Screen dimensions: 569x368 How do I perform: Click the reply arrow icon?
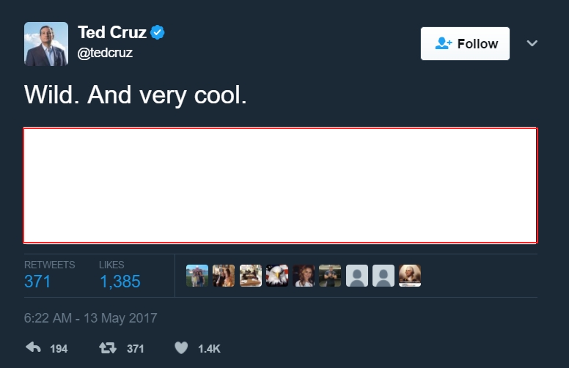click(33, 347)
